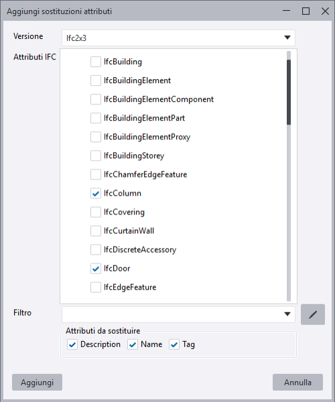Check the IfcCovering checkbox

point(96,212)
